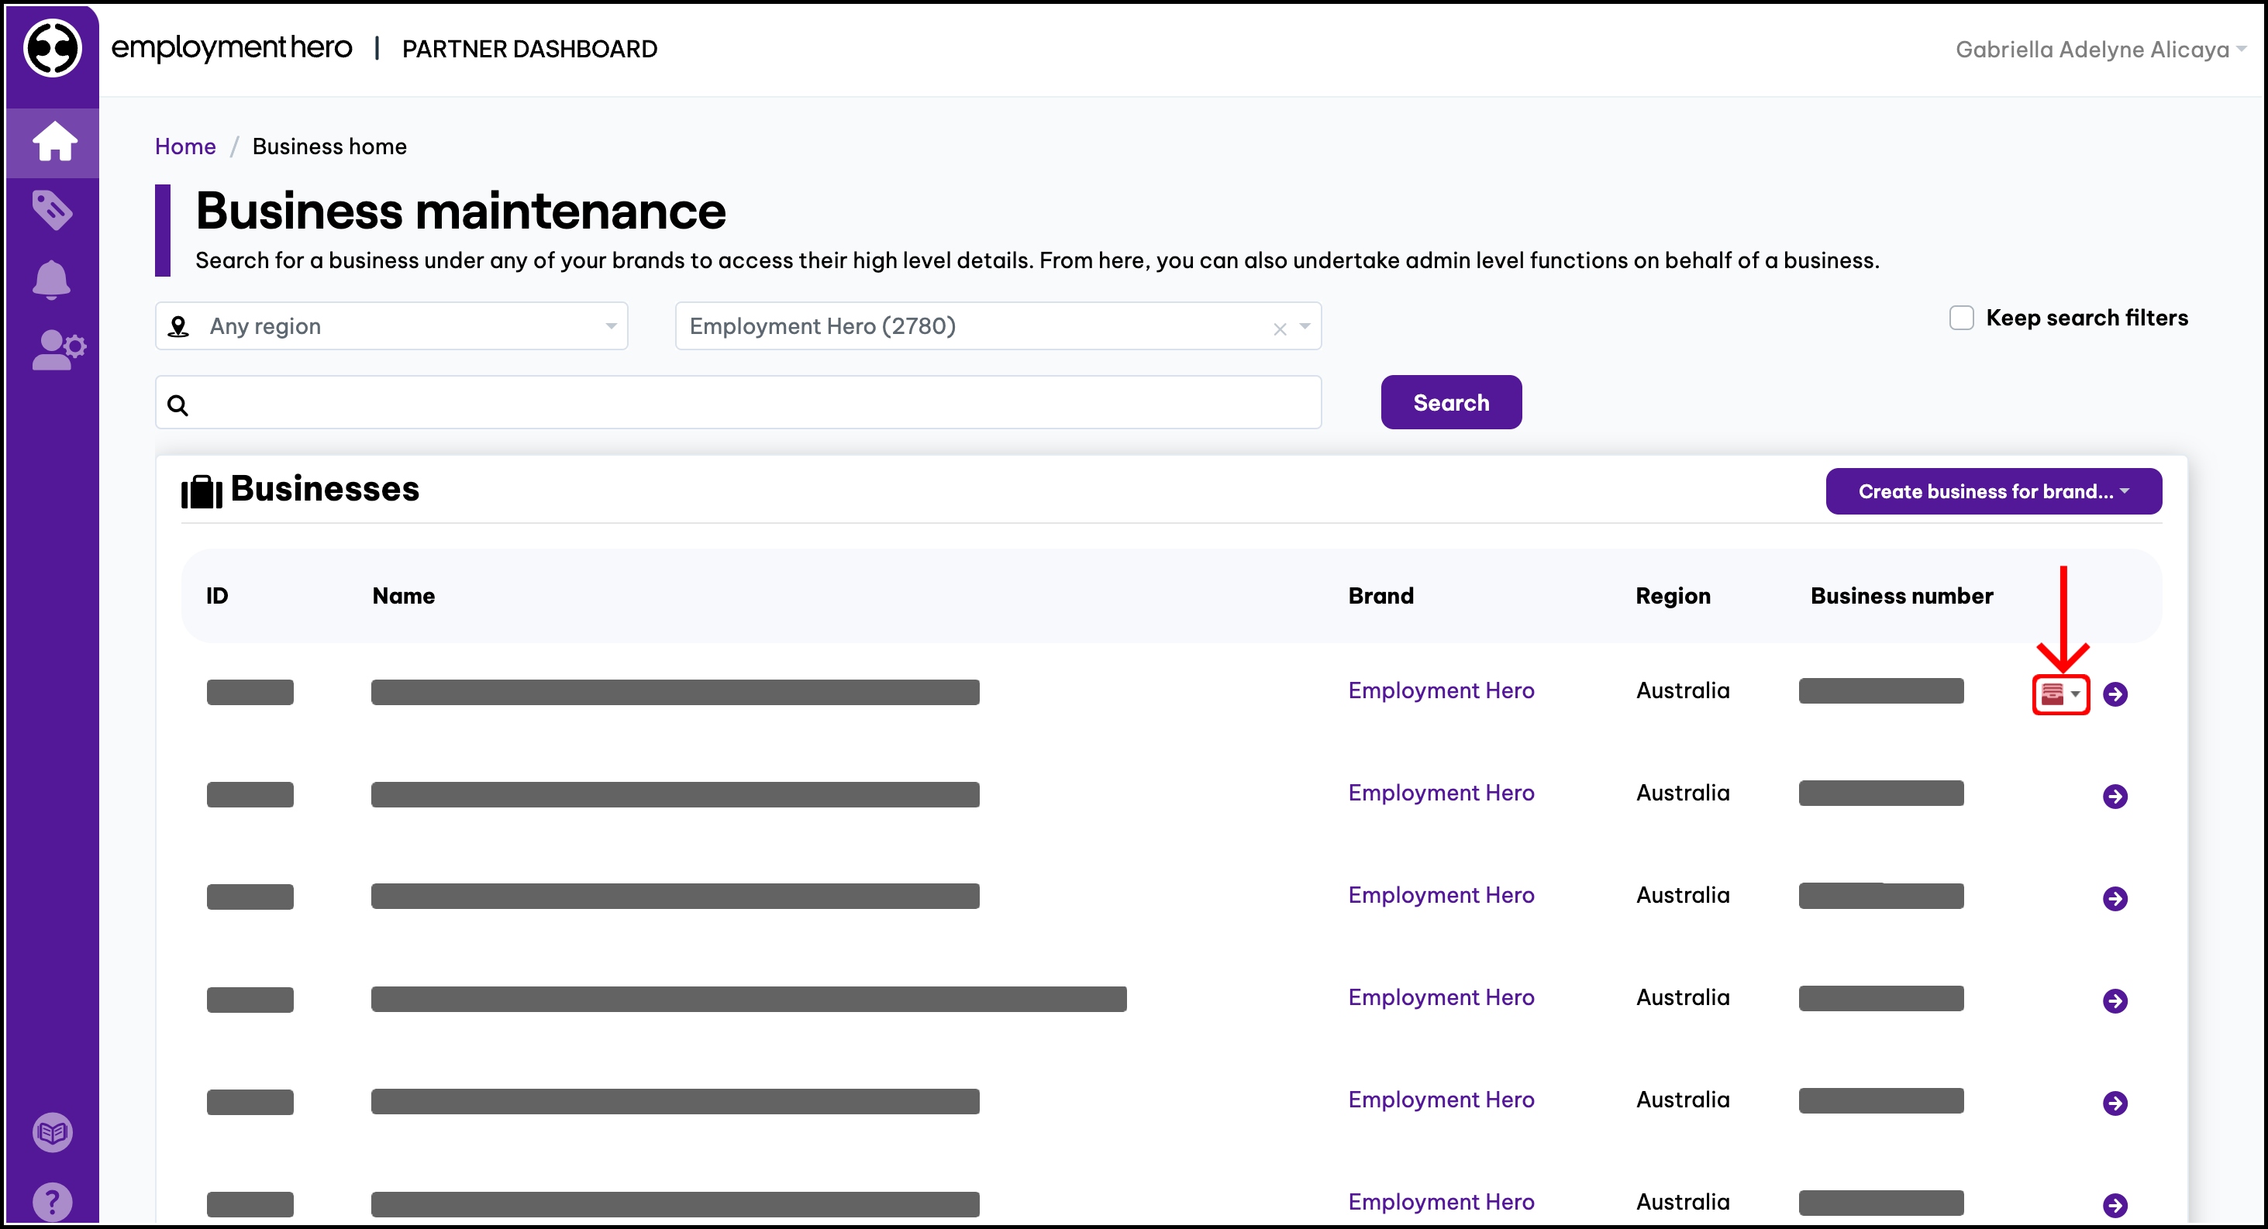Open Employment Hero brand link in second row
This screenshot has height=1229, width=2268.
point(1441,794)
